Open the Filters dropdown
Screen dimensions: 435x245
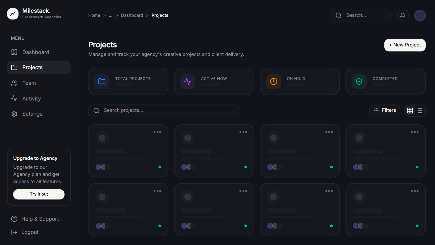(x=385, y=110)
